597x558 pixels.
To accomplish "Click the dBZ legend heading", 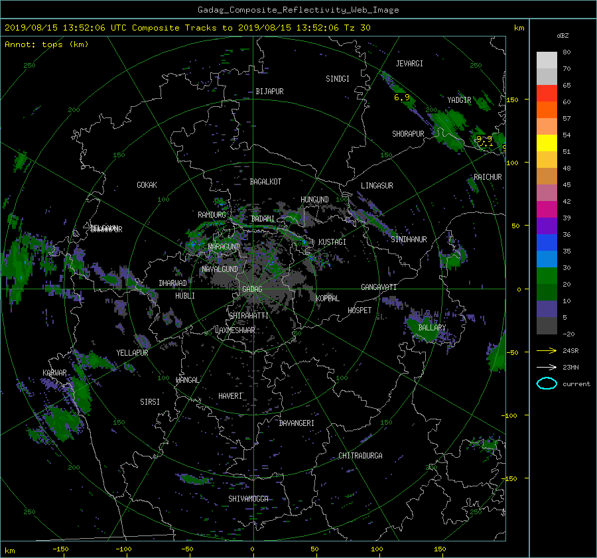I will click(x=563, y=36).
